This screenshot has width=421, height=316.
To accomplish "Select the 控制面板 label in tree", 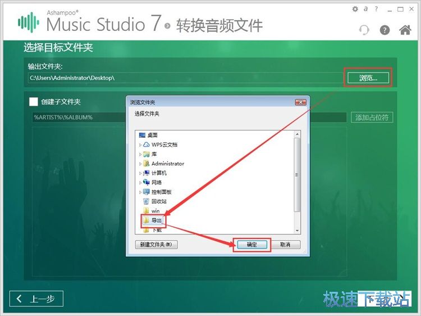I will [x=161, y=192].
